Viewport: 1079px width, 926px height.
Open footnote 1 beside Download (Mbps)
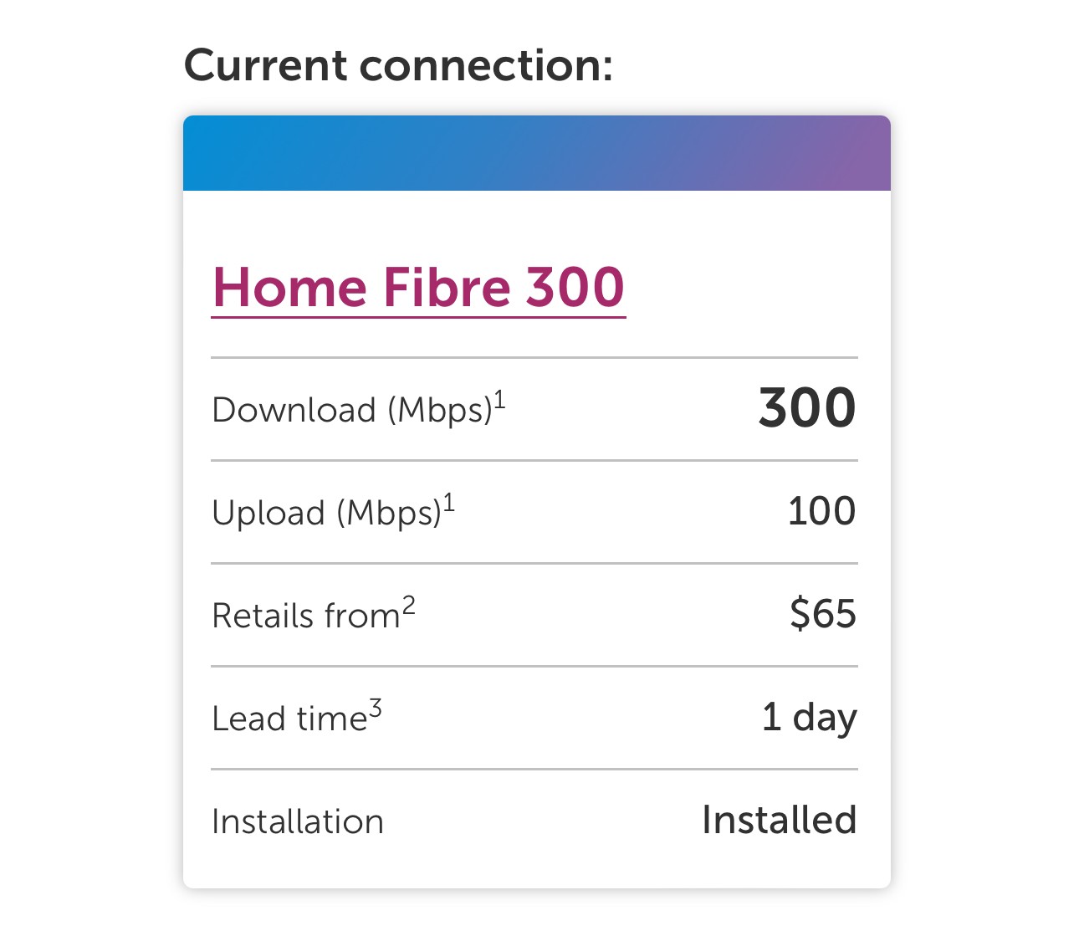pos(499,400)
